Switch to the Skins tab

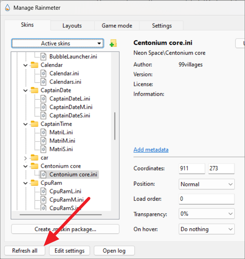click(x=27, y=25)
